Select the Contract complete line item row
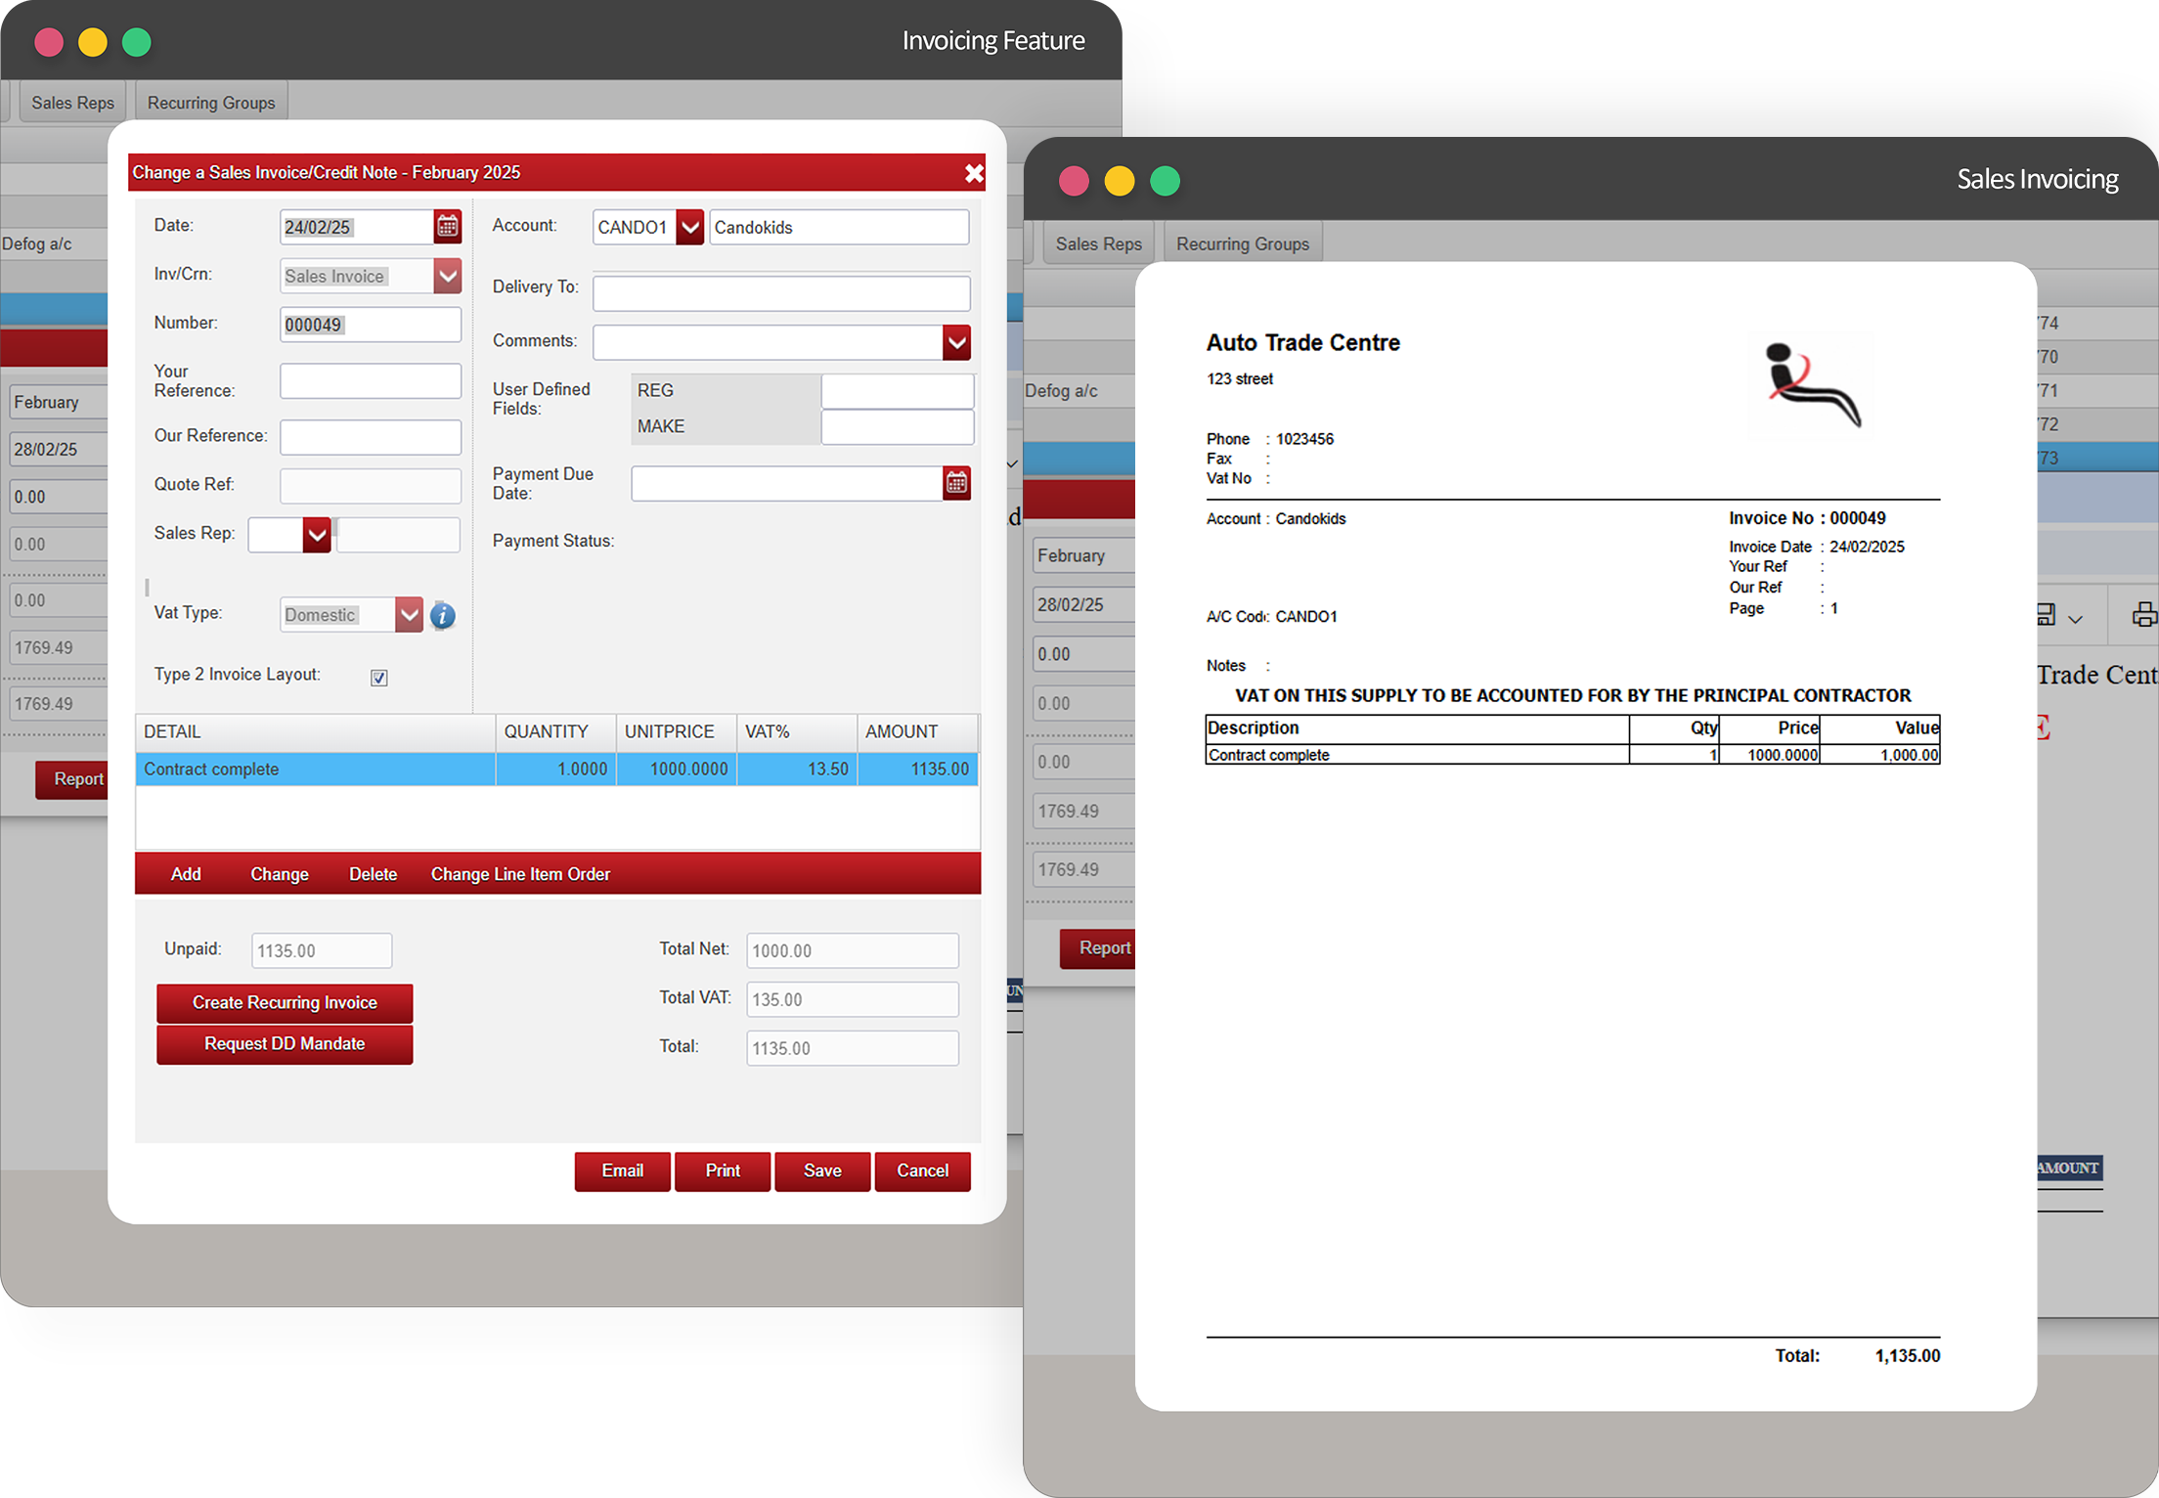Viewport: 2159px width, 1498px height. click(x=557, y=770)
